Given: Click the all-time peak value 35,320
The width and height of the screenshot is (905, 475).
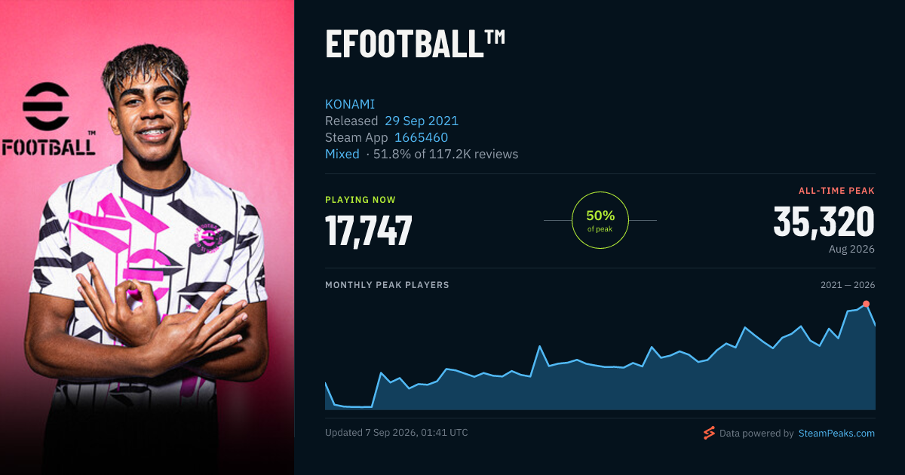Looking at the screenshot, I should (824, 222).
